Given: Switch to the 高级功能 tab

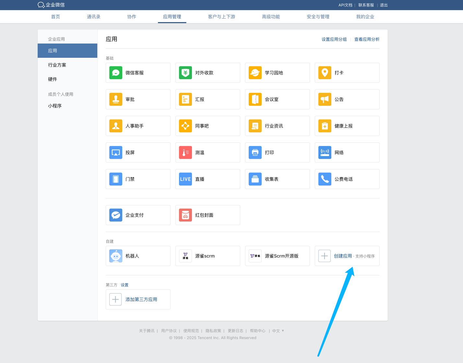Looking at the screenshot, I should [x=271, y=17].
